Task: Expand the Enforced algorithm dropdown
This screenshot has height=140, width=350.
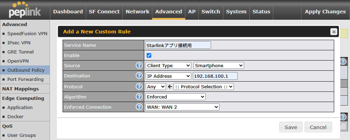Action: [176, 97]
